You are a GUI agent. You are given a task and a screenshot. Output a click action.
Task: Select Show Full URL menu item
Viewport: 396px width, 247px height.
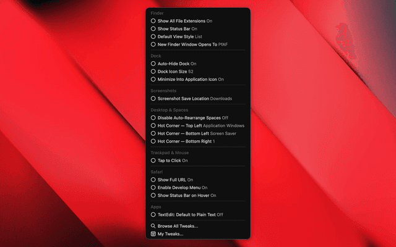coord(175,180)
